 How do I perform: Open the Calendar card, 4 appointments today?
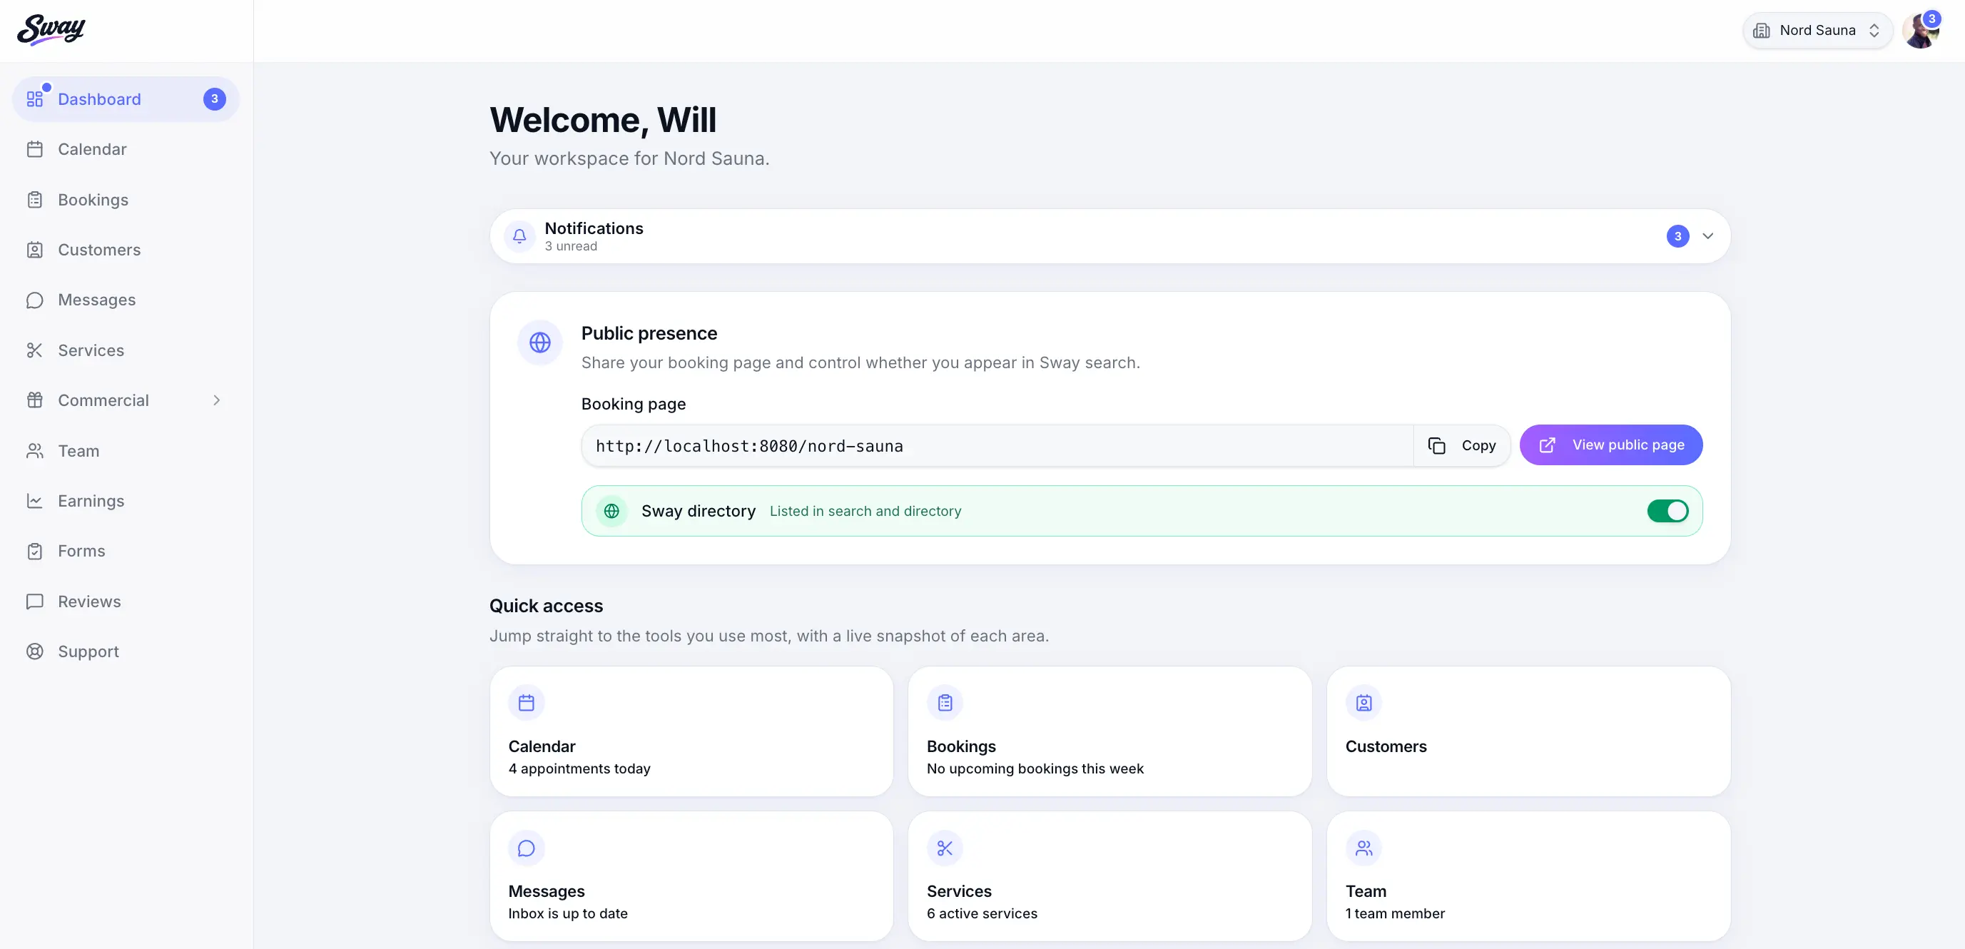coord(691,731)
